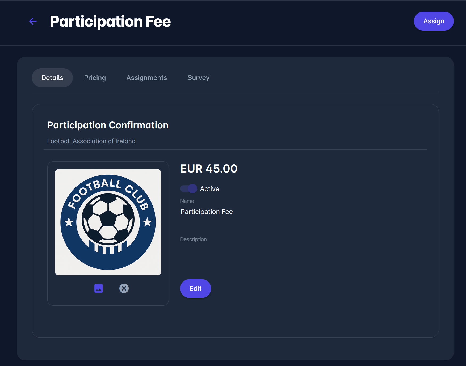This screenshot has height=366, width=466.
Task: Click the upload image icon below logo
Action: coord(99,288)
